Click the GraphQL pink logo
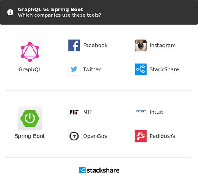The image size is (198, 176). tap(30, 52)
